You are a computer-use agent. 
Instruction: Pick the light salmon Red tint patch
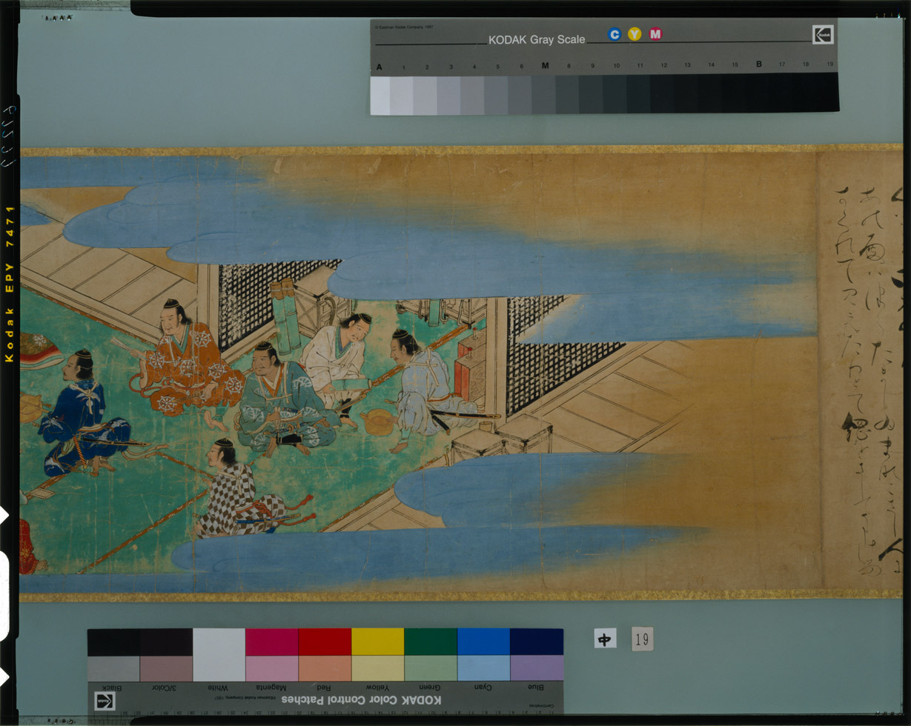click(325, 668)
